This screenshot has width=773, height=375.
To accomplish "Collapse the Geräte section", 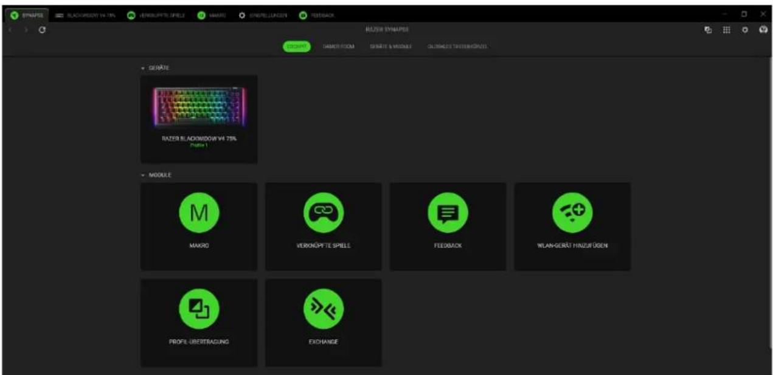I will (143, 67).
